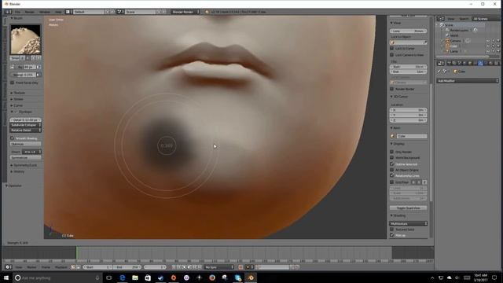Click the timeline Play button
This screenshot has width=503, height=283.
tap(189, 267)
